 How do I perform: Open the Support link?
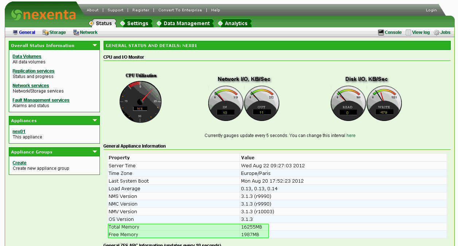[x=116, y=10]
